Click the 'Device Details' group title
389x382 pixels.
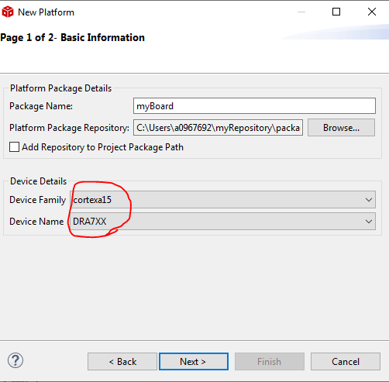(x=39, y=181)
